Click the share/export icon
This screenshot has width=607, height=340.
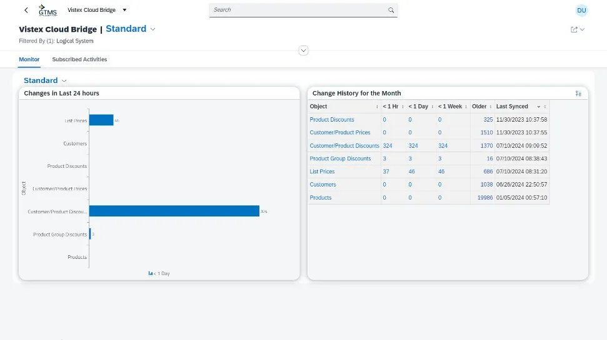[x=574, y=29]
